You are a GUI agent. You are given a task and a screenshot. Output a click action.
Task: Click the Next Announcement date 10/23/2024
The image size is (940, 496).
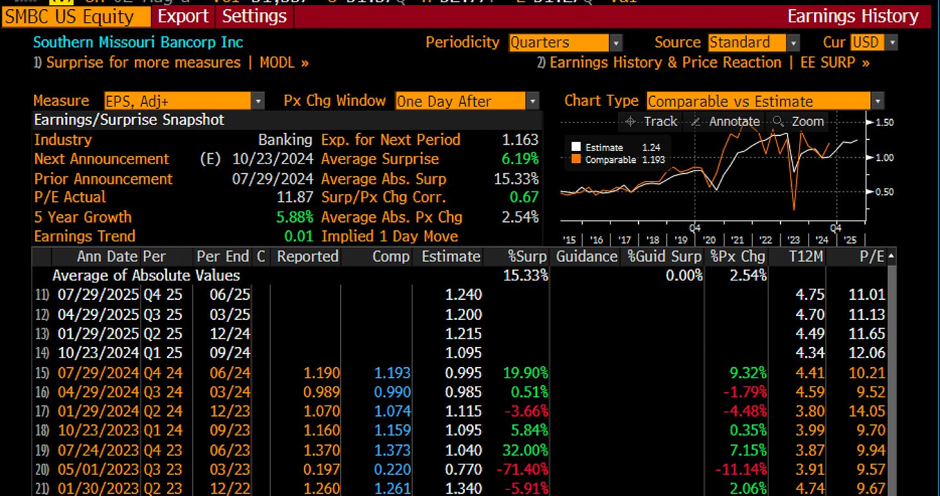coord(274,159)
